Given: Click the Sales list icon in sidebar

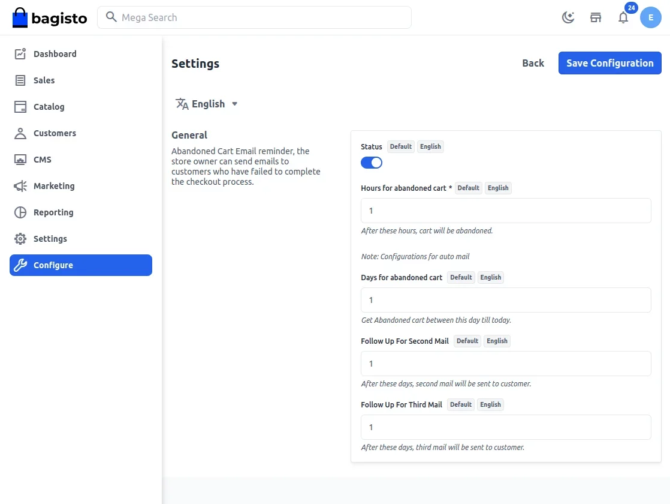Looking at the screenshot, I should coord(20,80).
